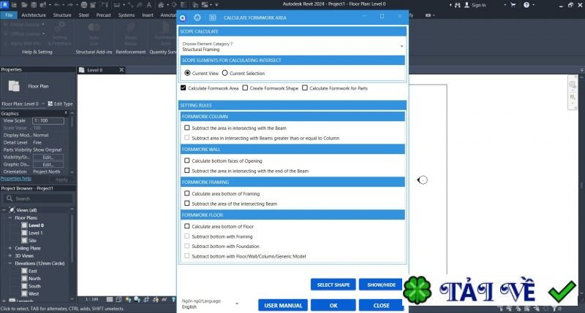The width and height of the screenshot is (585, 313).
Task: Select the Current Selection radio button
Action: (x=224, y=73)
